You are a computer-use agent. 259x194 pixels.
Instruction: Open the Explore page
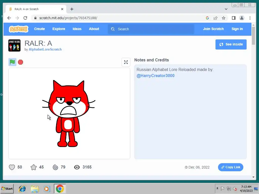coord(59,29)
